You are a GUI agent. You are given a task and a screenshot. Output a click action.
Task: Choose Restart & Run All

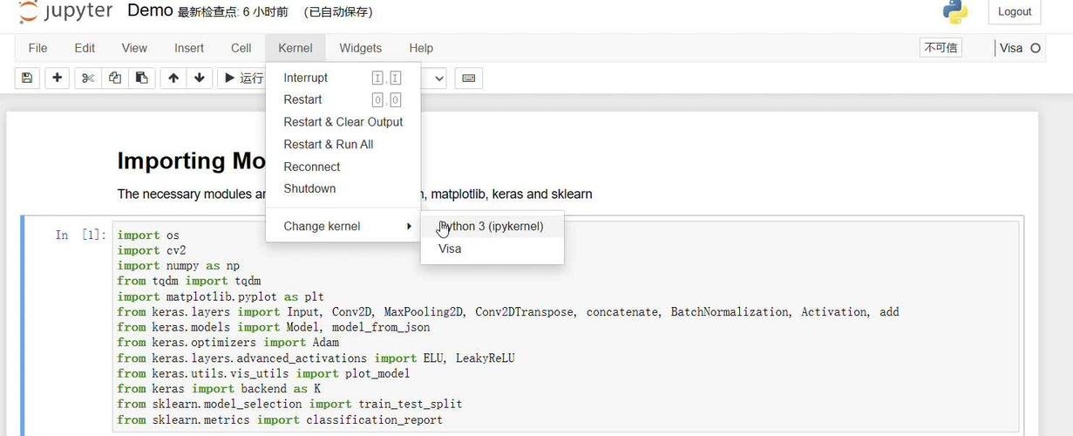328,145
